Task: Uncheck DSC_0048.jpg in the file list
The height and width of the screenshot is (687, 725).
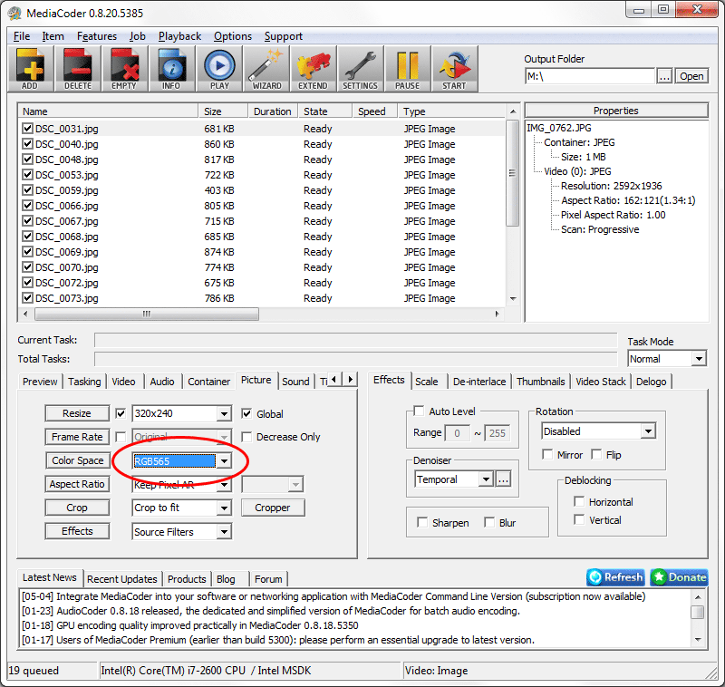Action: tap(28, 159)
